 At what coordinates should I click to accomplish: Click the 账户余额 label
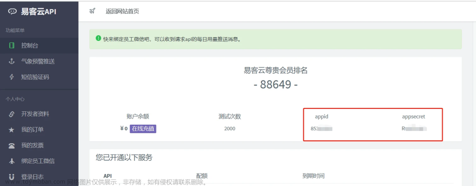(138, 117)
